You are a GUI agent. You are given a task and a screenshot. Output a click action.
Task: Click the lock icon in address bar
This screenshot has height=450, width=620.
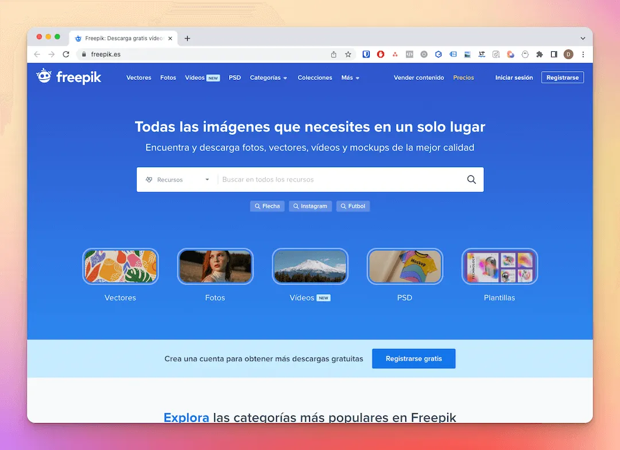[x=84, y=54]
